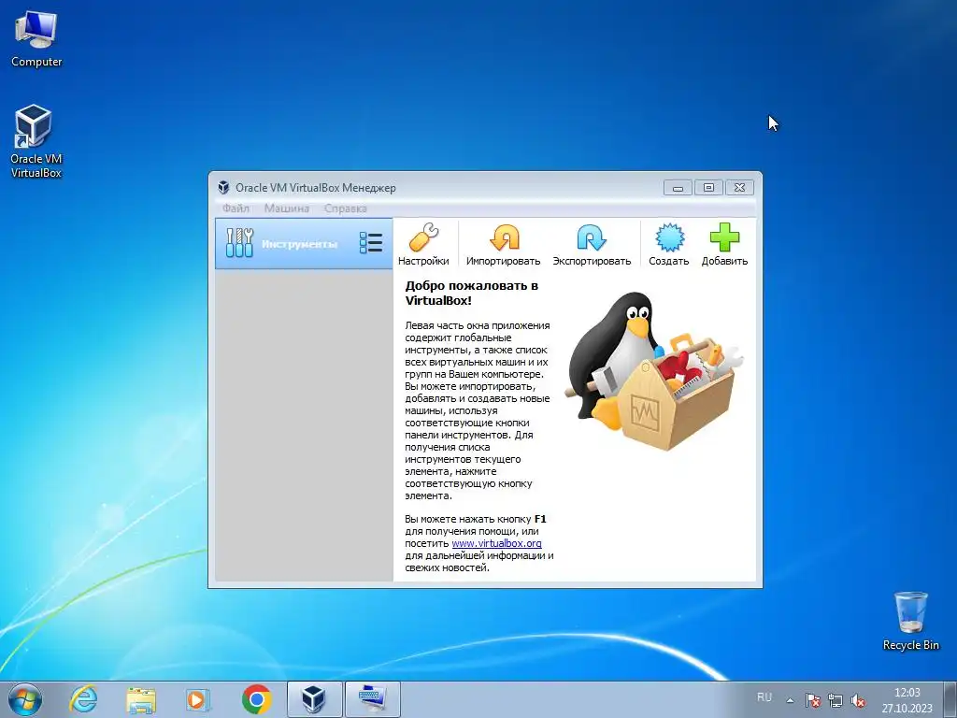Click the green Добавить plus icon

click(724, 244)
